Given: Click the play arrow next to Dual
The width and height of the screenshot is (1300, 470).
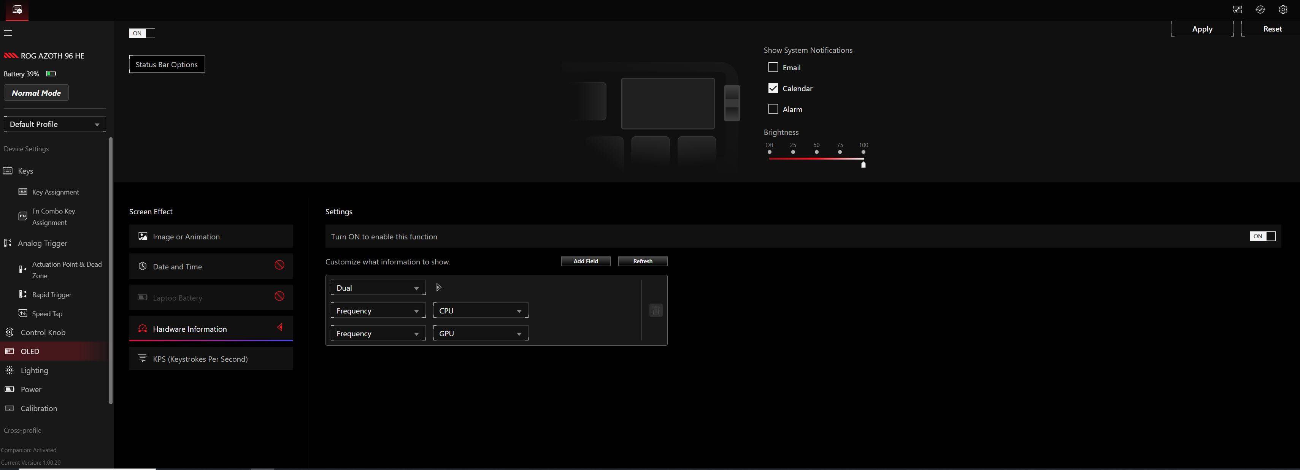Looking at the screenshot, I should click(438, 288).
